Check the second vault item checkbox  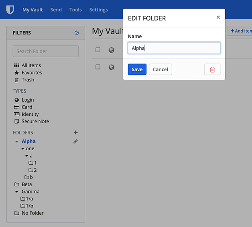point(98,67)
